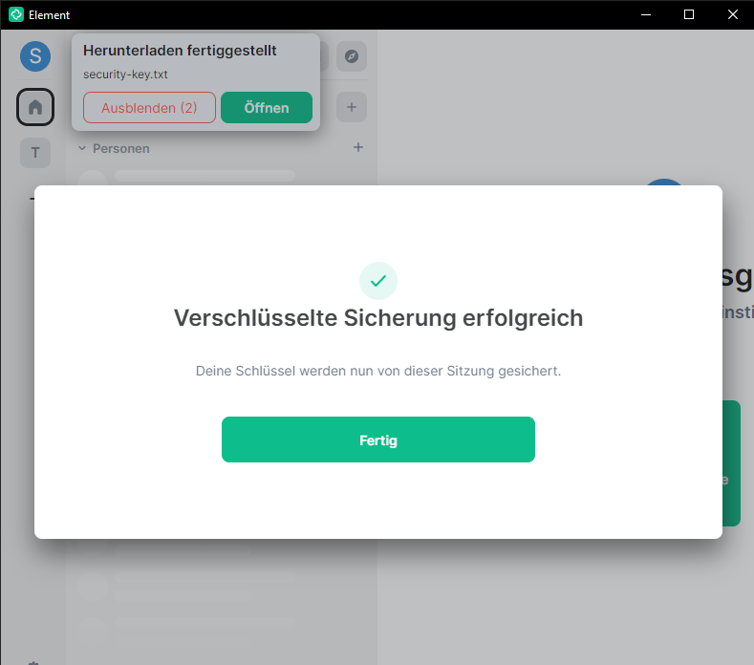Viewport: 754px width, 665px height.
Task: Click the plus button below explore icon
Action: 351,107
